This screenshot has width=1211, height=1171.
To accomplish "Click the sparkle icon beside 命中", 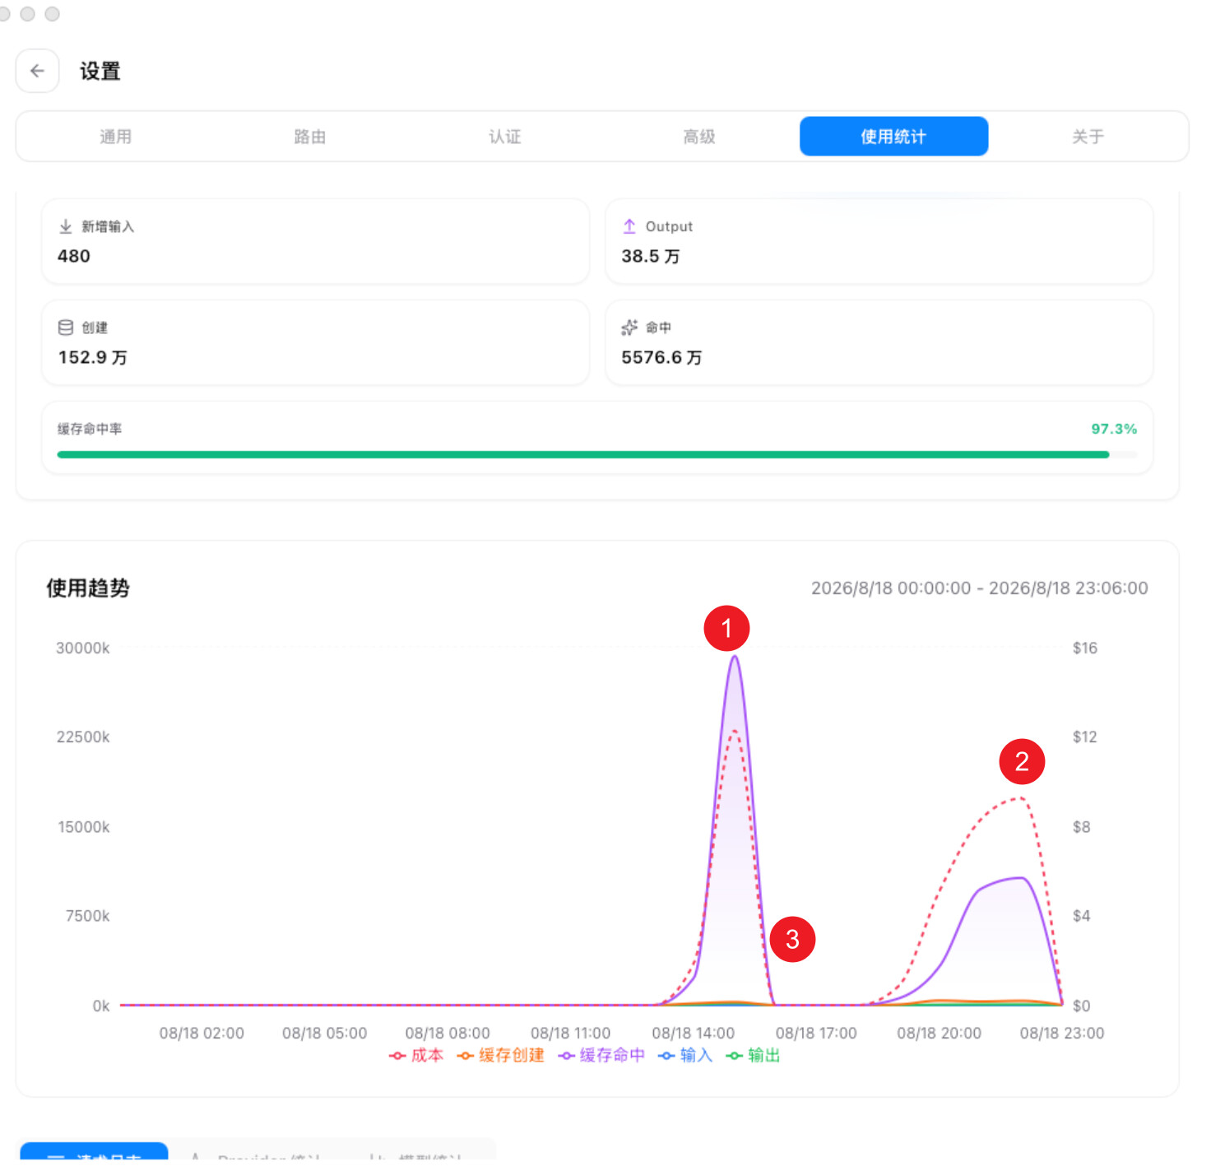I will click(629, 328).
